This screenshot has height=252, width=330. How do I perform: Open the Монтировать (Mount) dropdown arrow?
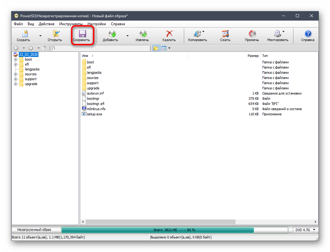point(283,32)
